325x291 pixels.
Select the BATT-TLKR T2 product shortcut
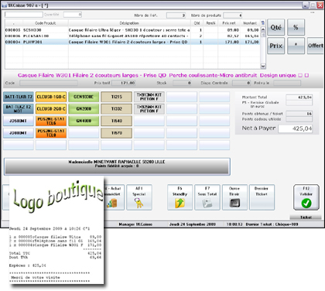coord(19,97)
